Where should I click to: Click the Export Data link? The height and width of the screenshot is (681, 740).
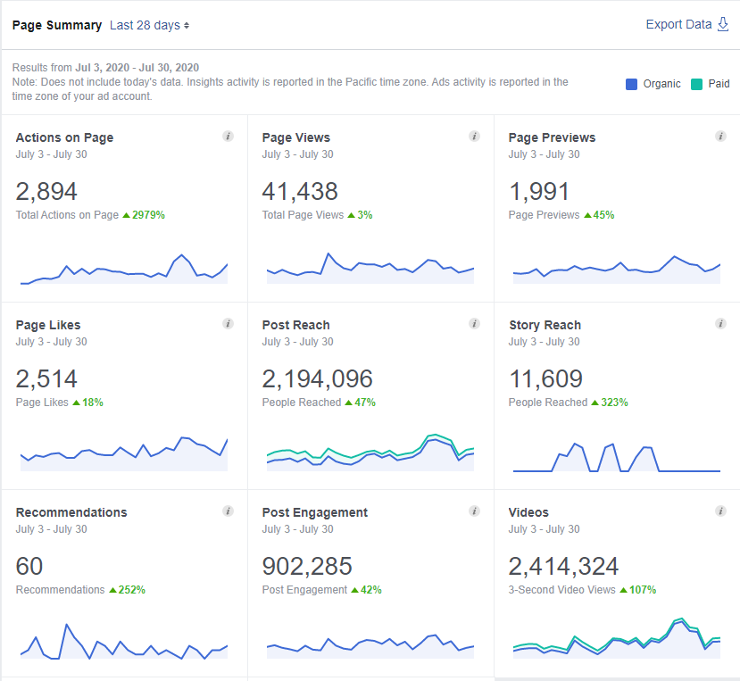point(678,24)
